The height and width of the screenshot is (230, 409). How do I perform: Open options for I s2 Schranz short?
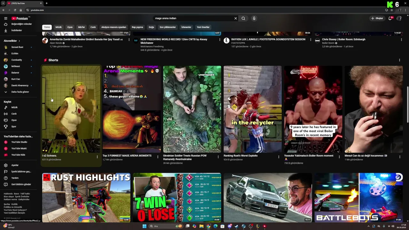(x=97, y=157)
